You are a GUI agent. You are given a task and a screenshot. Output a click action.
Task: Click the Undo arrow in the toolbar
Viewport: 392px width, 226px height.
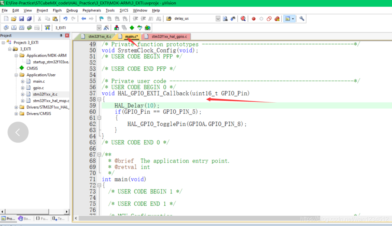click(65, 19)
